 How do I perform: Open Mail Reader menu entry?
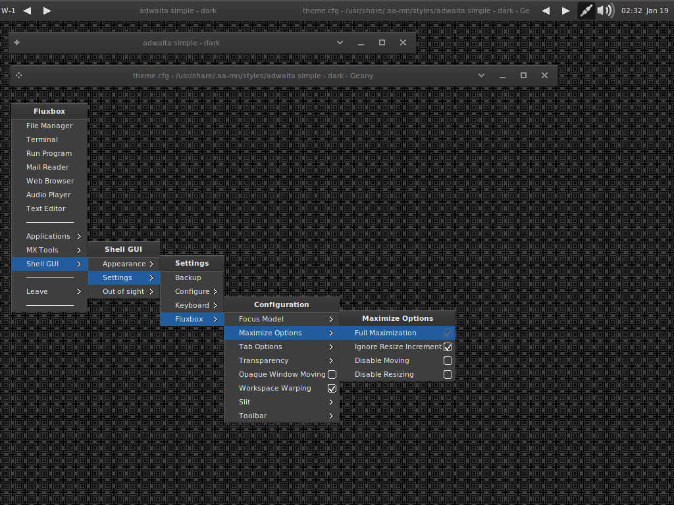[50, 167]
